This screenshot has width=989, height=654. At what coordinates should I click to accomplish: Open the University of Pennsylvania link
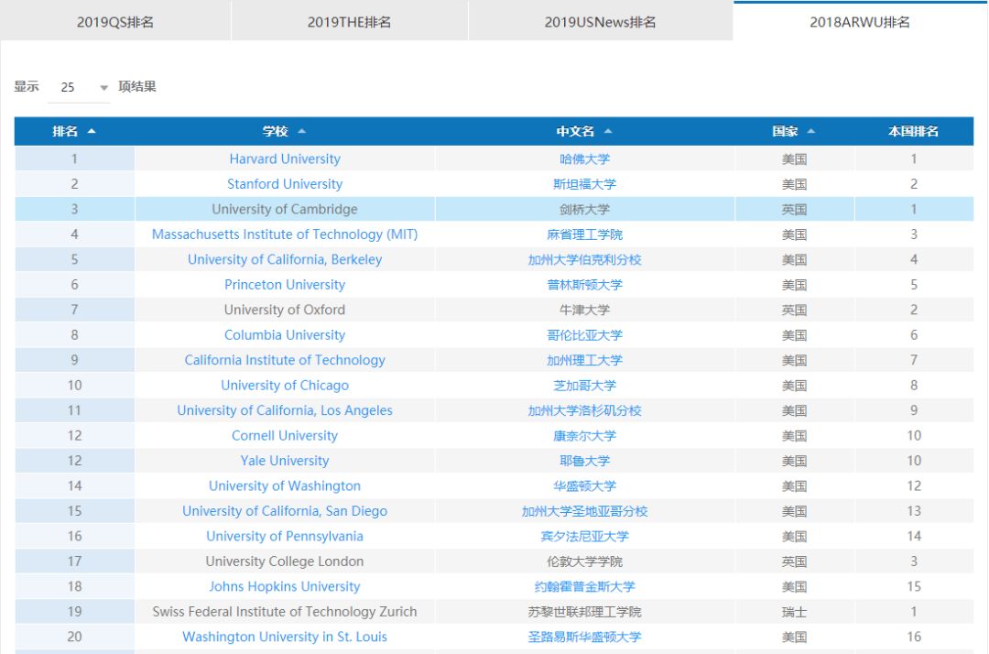285,537
